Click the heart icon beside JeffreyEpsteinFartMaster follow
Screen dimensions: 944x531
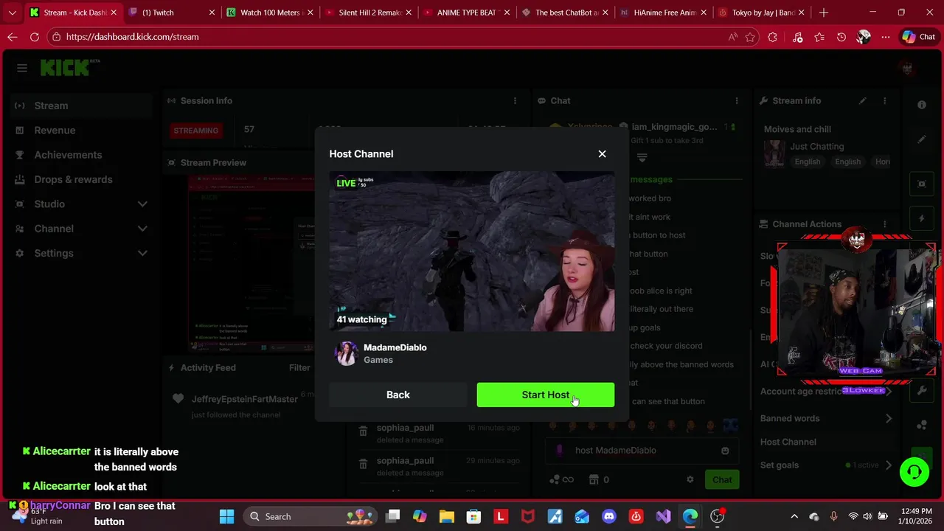point(178,399)
